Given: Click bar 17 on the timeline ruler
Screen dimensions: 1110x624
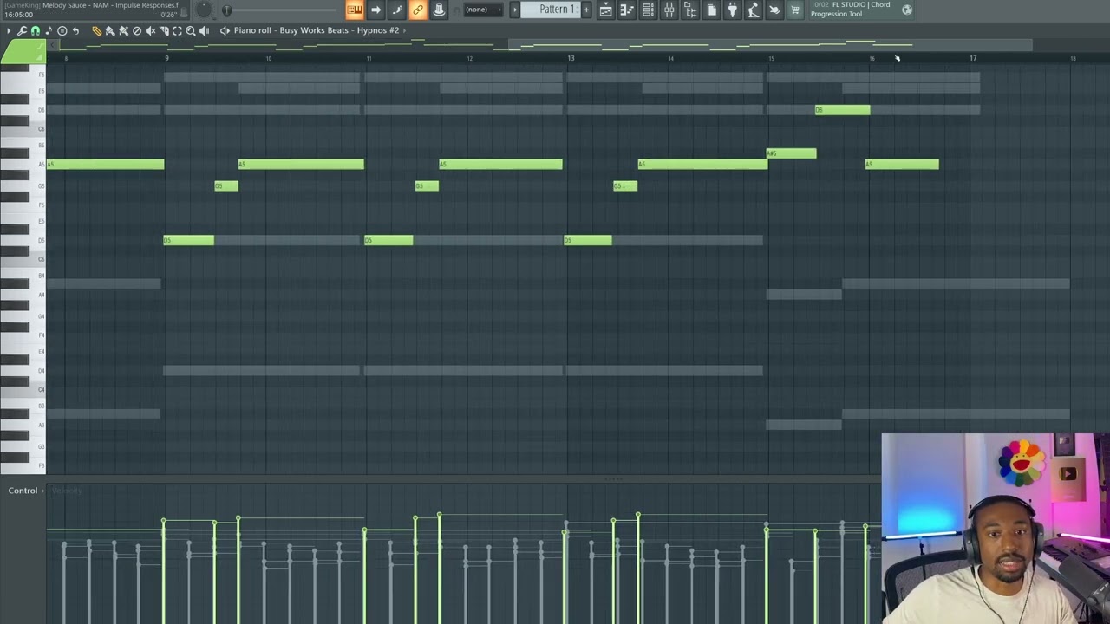Looking at the screenshot, I should [x=973, y=58].
